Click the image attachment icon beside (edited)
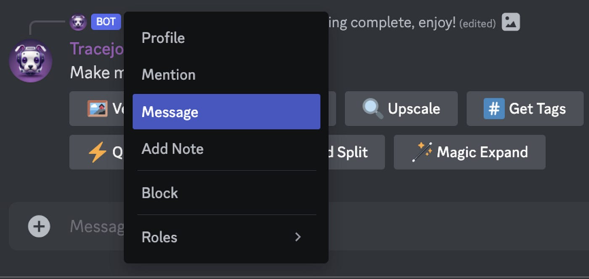Image resolution: width=589 pixels, height=279 pixels. (511, 22)
